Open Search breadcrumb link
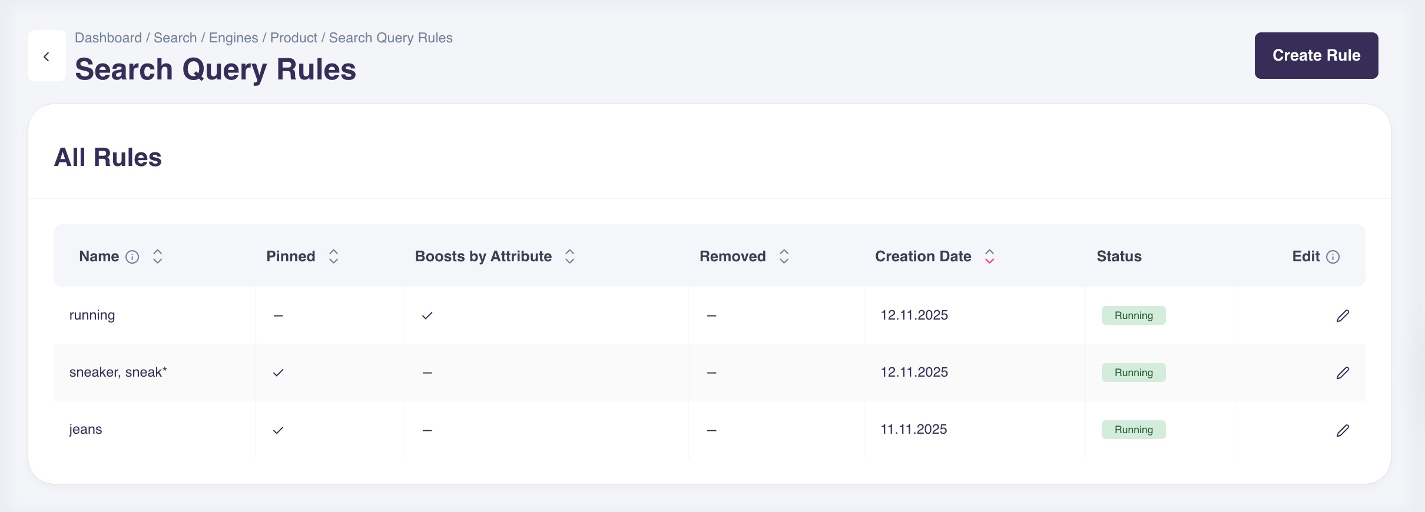 click(175, 38)
